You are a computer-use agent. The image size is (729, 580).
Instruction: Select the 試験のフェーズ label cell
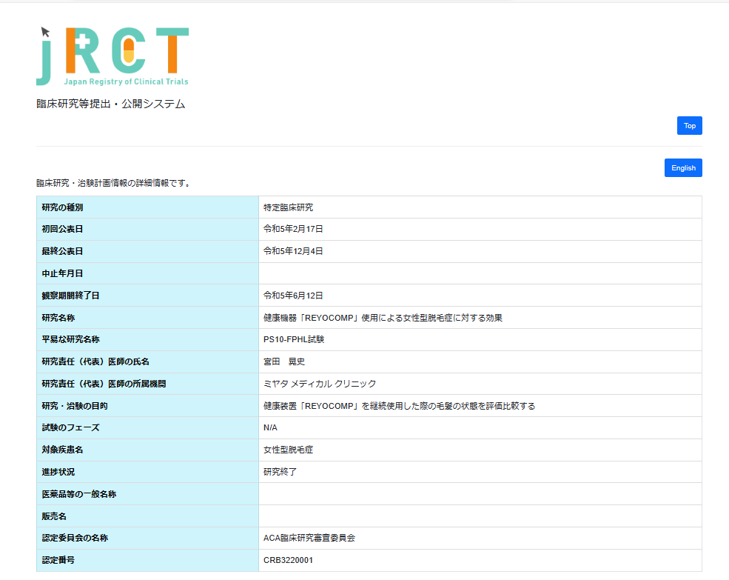(147, 428)
